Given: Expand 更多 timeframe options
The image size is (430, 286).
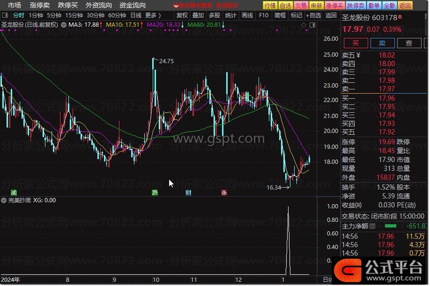Looking at the screenshot, I should click(x=153, y=15).
